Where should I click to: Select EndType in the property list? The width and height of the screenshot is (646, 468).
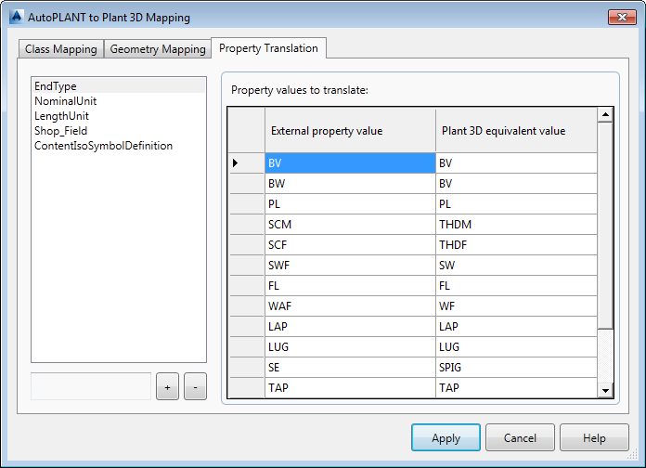pyautogui.click(x=119, y=86)
